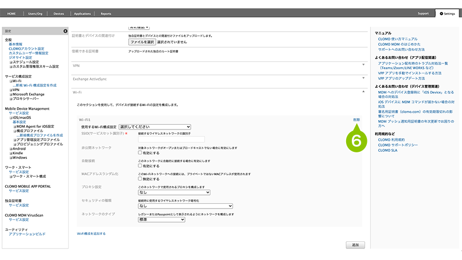Expand the プロビジョニングプロファイル node
The width and height of the screenshot is (462, 260).
click(15, 144)
